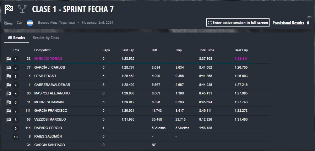Select the LEIVA EDGAR row
The width and height of the screenshot is (315, 151).
137,76
